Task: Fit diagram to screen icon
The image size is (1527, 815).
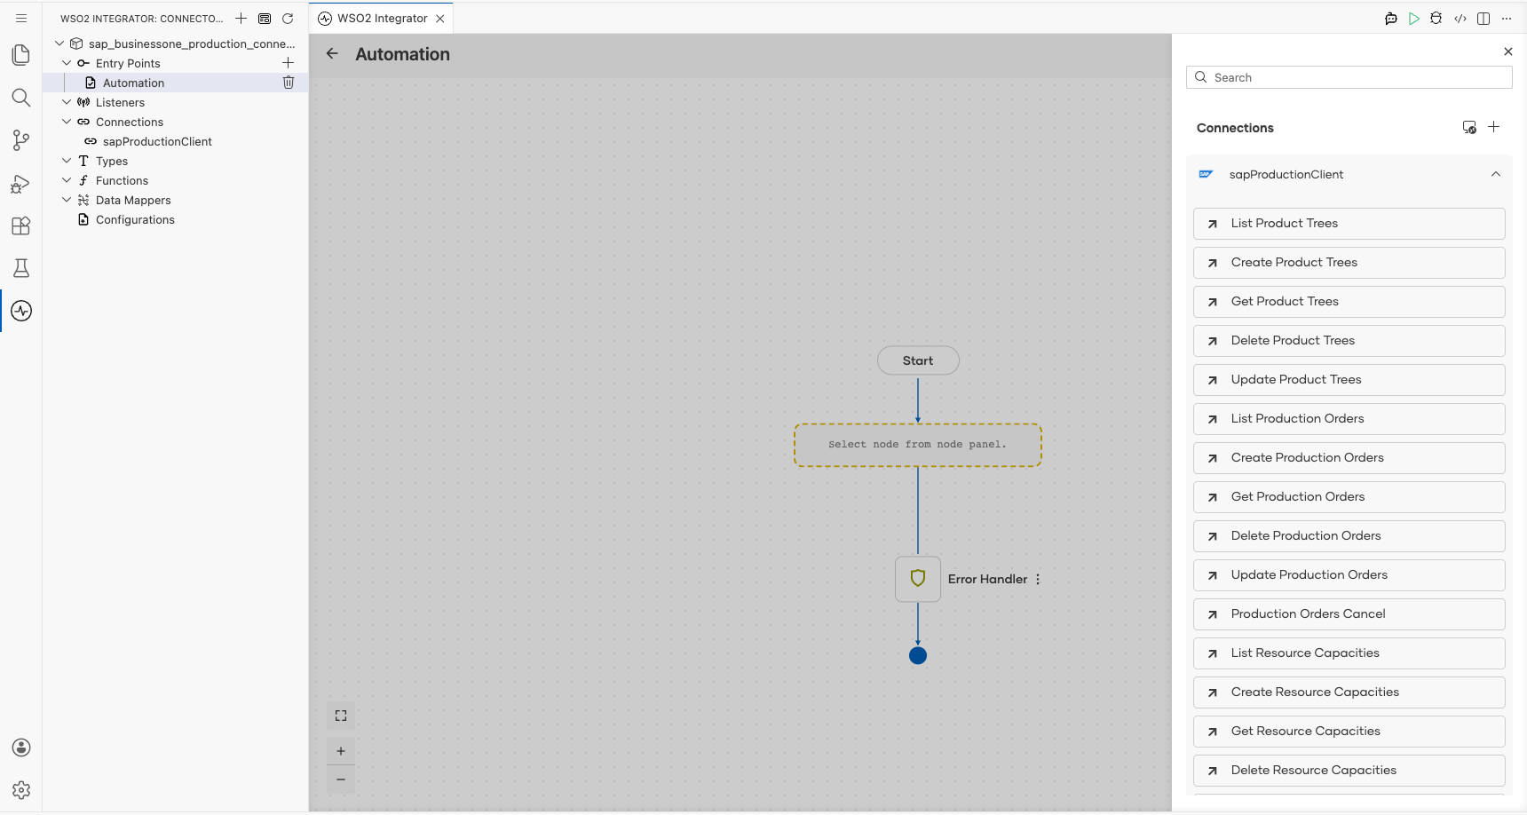Action: click(341, 716)
